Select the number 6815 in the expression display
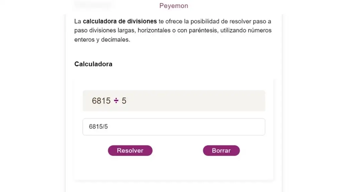The width and height of the screenshot is (342, 192). [x=101, y=101]
